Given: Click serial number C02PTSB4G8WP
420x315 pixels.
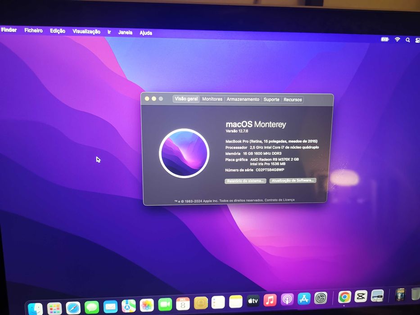Looking at the screenshot, I should coord(270,170).
